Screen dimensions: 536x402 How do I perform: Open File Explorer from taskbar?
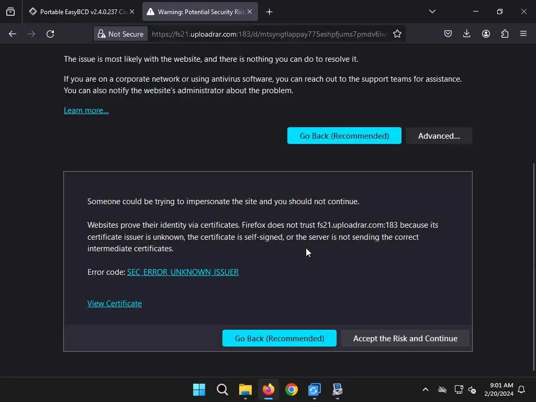click(245, 389)
